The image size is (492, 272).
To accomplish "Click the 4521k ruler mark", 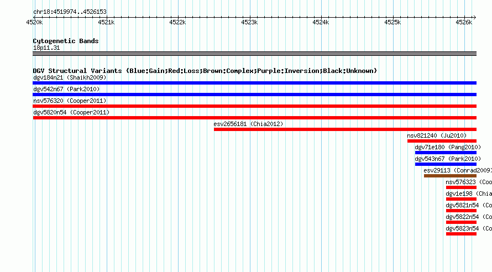I will [x=106, y=22].
